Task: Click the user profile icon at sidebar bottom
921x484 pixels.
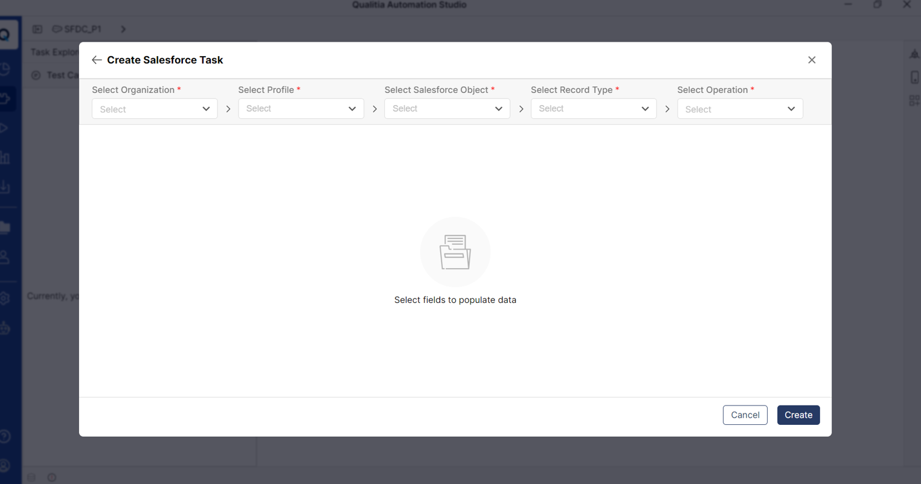Action: coord(5,465)
